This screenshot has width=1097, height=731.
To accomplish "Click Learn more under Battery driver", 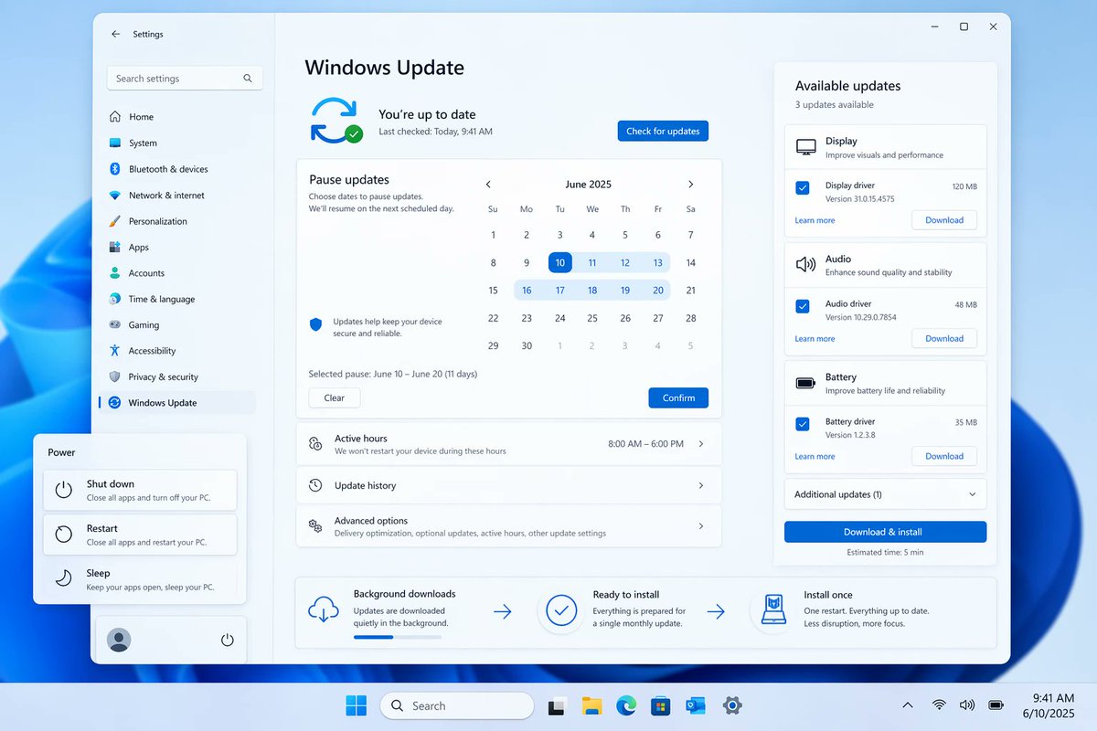I will (x=815, y=457).
